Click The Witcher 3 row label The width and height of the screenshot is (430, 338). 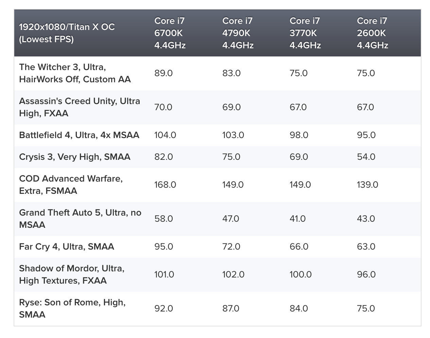(75, 73)
